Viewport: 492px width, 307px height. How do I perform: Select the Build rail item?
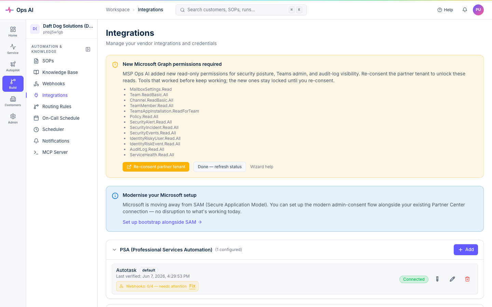tap(13, 84)
